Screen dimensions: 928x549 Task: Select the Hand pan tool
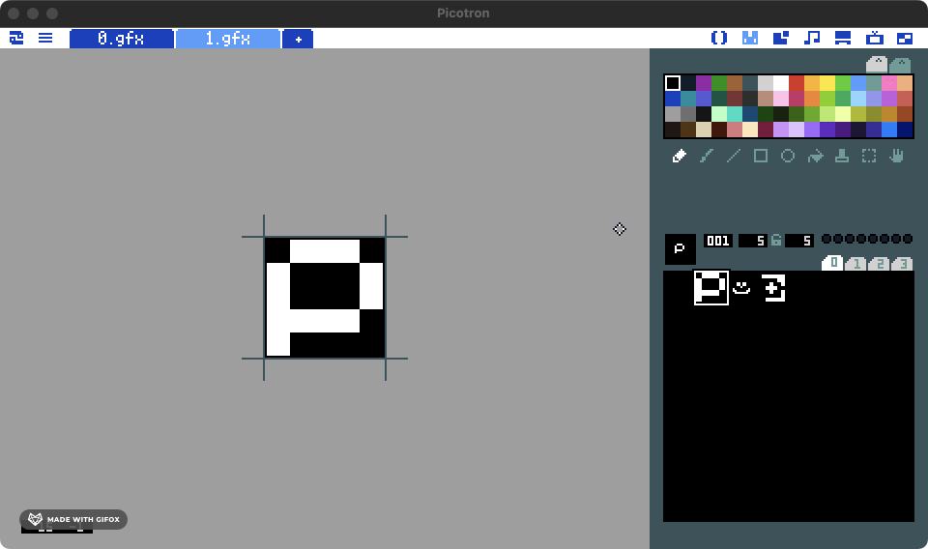tap(897, 156)
